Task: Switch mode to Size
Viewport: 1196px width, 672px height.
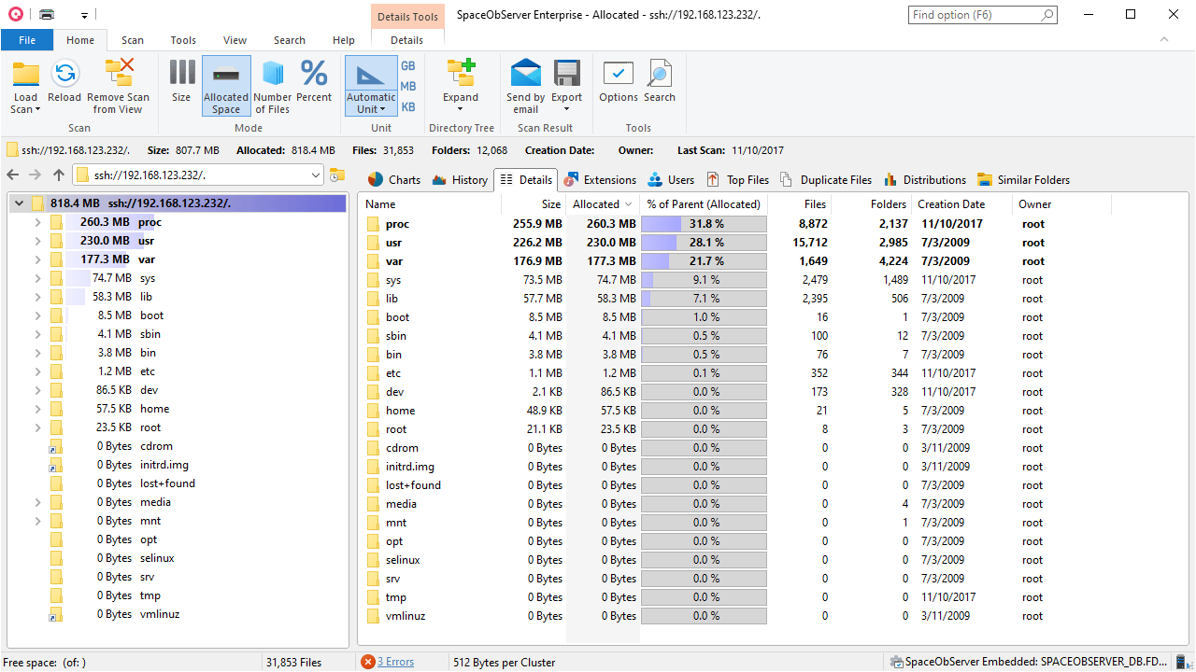Action: pyautogui.click(x=181, y=81)
